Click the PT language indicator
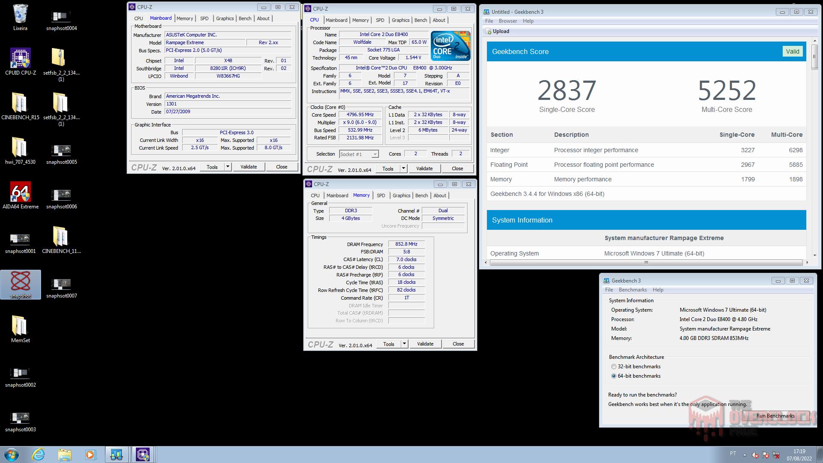Image resolution: width=823 pixels, height=463 pixels. point(733,454)
